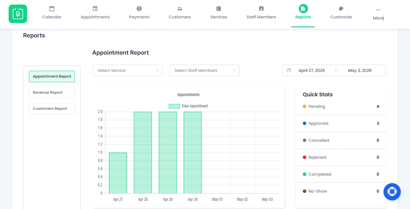410x209 pixels.
Task: Expand the Select Staff Members dropdown
Action: [x=205, y=70]
